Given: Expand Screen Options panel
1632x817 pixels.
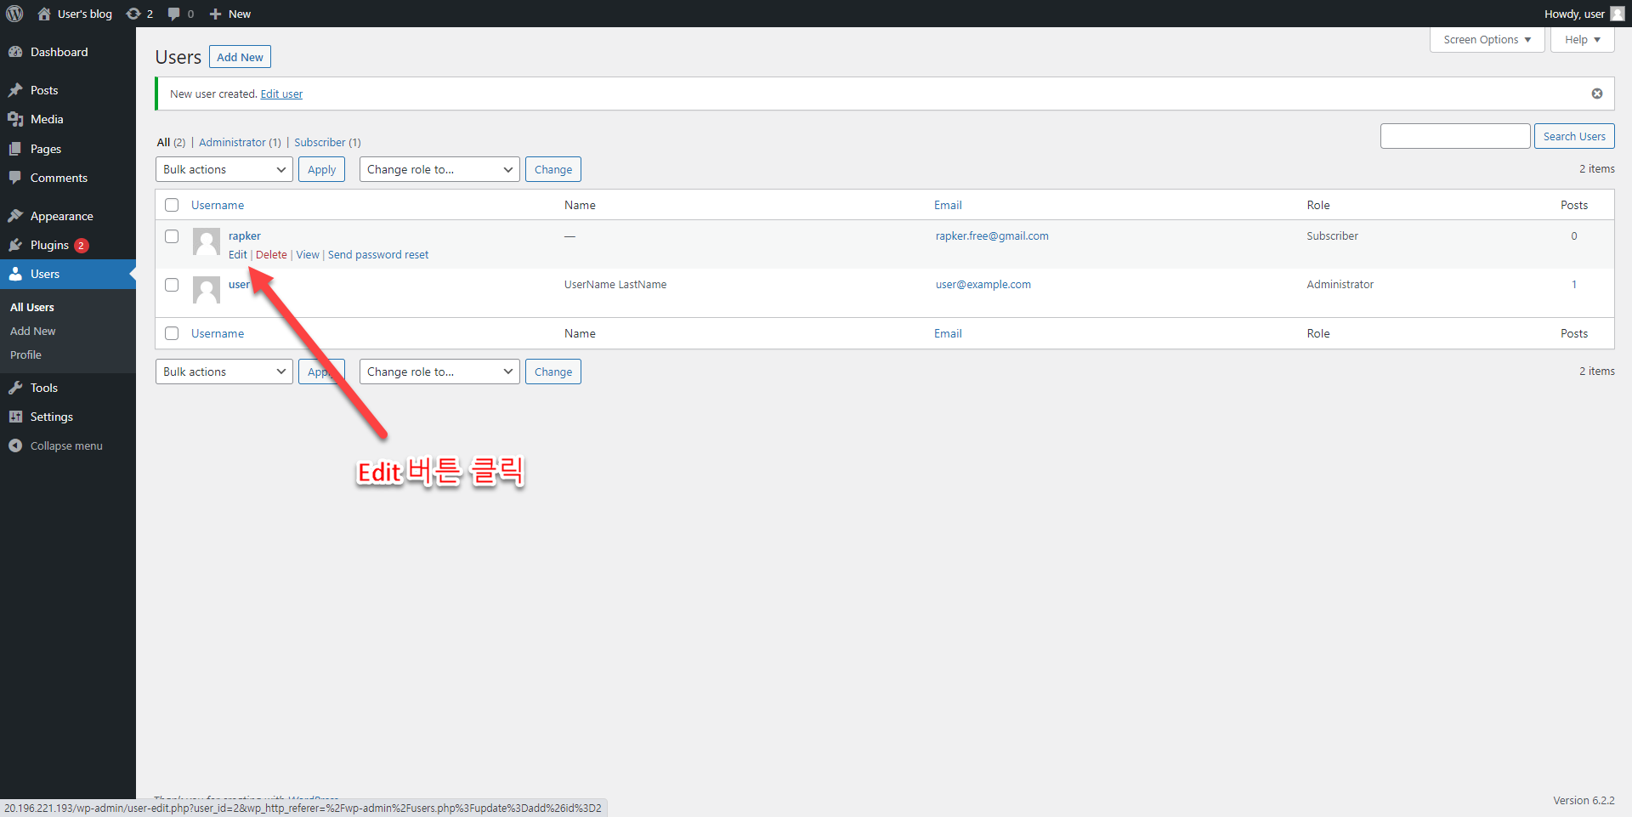Looking at the screenshot, I should click(1487, 40).
